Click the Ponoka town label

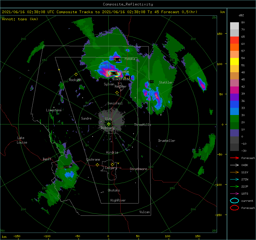click(x=130, y=59)
